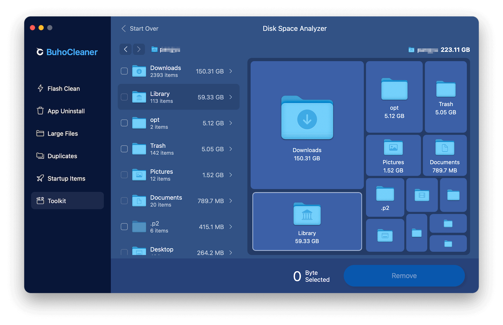Click the Startup Items rocket icon
503x325 pixels.
[x=40, y=178]
